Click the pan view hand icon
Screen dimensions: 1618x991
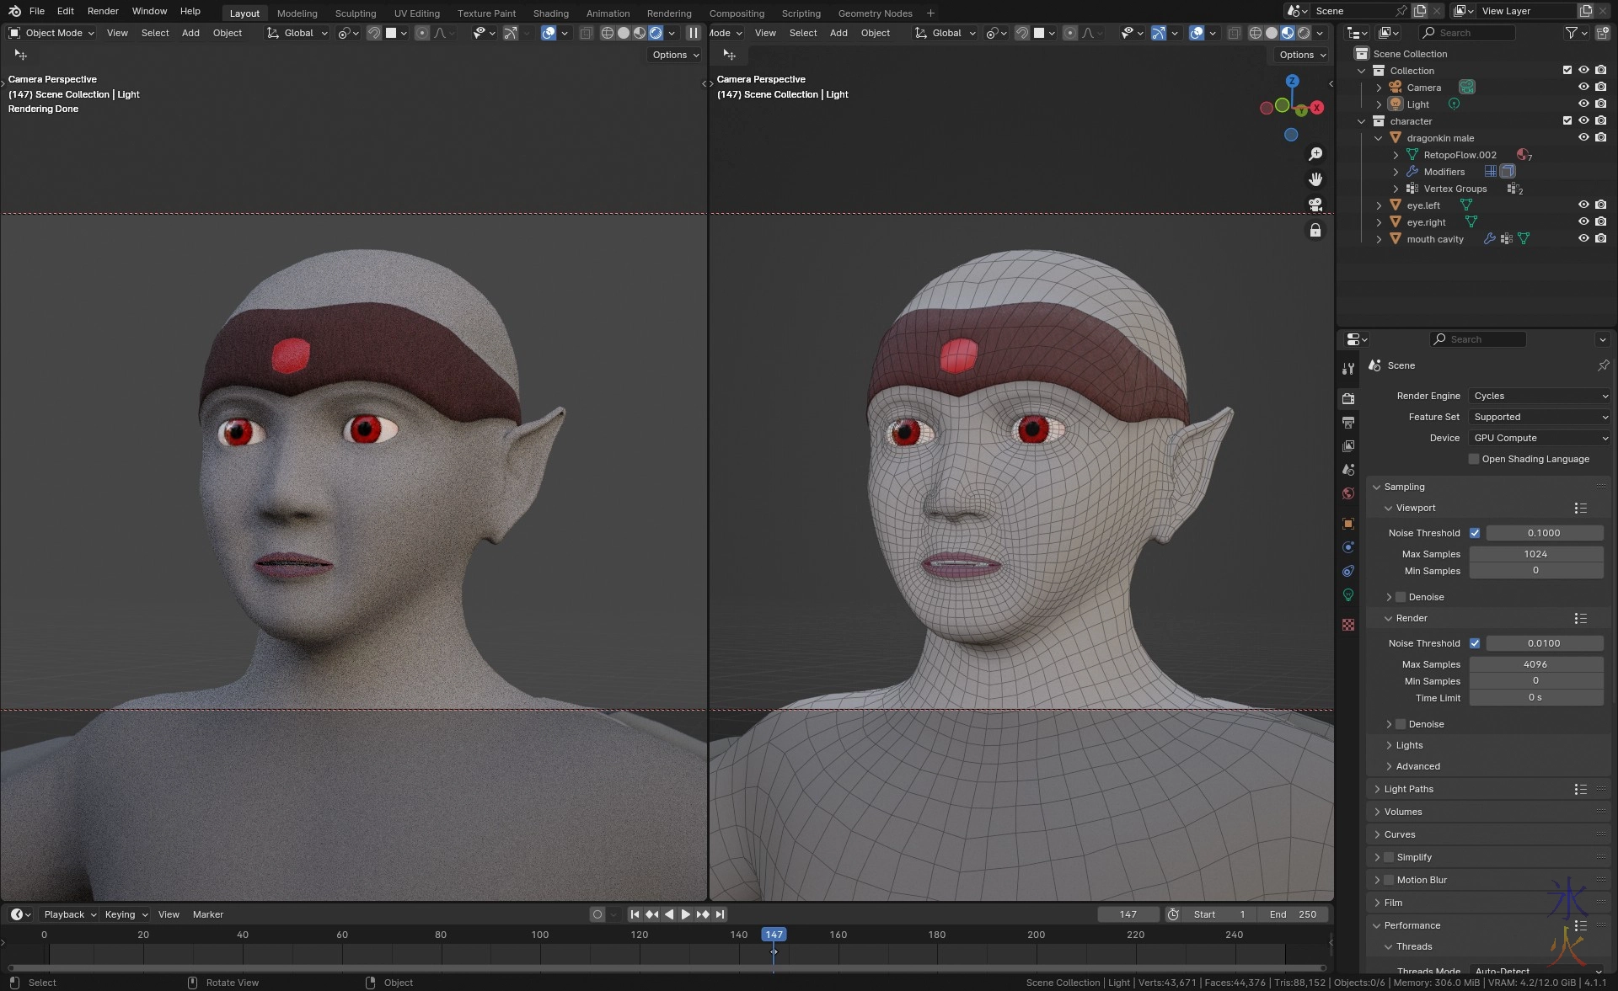1315,179
